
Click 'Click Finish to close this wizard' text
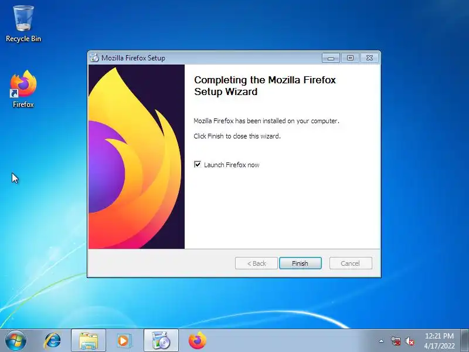237,136
